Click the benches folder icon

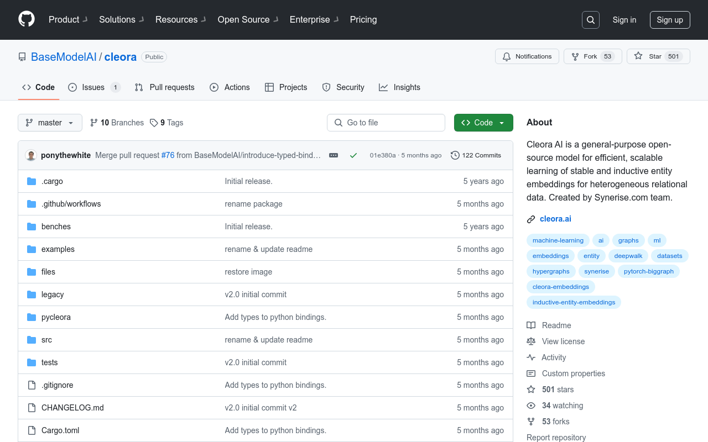(x=32, y=227)
